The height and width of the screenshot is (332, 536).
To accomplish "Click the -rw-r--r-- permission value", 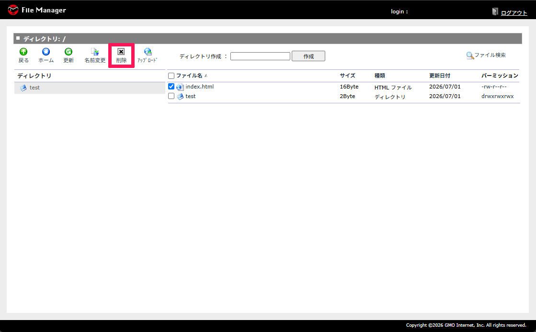I will 494,87.
